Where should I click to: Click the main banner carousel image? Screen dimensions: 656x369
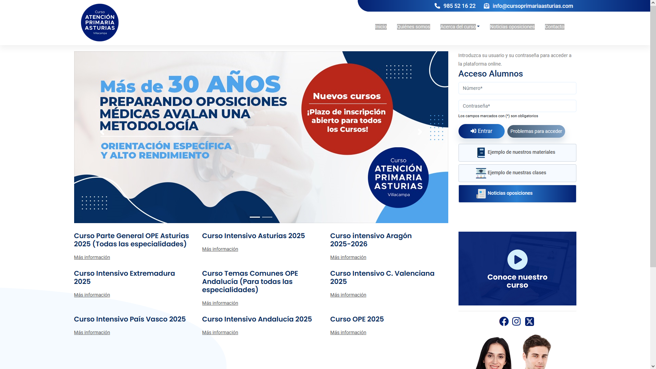click(261, 137)
